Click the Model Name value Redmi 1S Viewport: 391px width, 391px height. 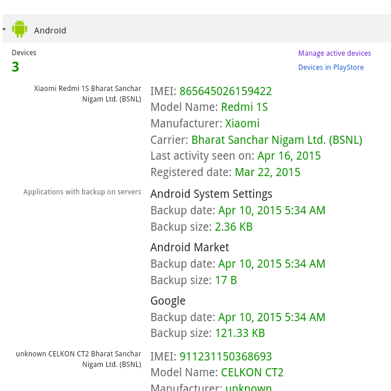244,107
